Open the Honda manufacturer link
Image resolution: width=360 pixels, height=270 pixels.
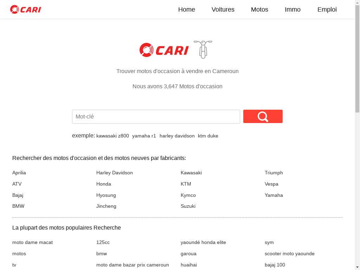tap(104, 184)
